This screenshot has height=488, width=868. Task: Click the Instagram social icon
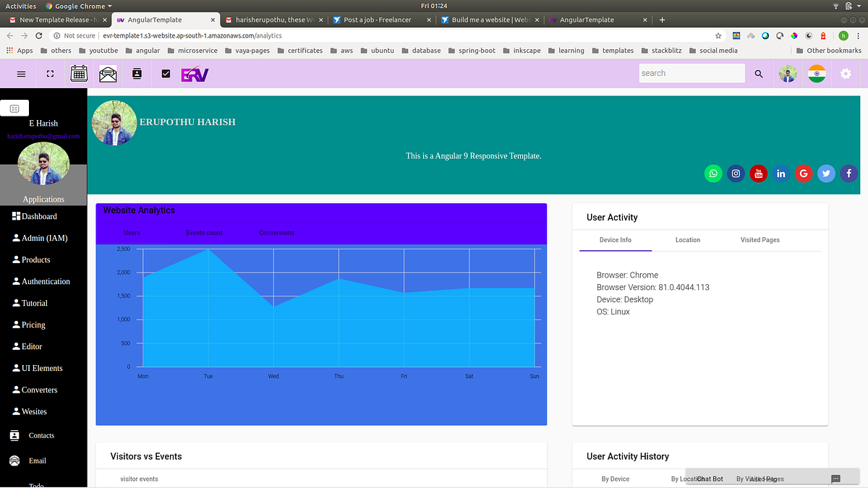tap(736, 173)
